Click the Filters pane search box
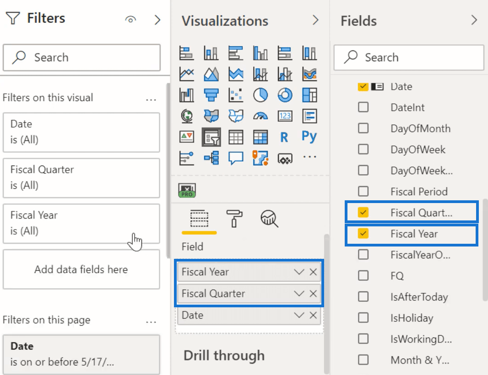The image size is (488, 375). click(x=81, y=58)
